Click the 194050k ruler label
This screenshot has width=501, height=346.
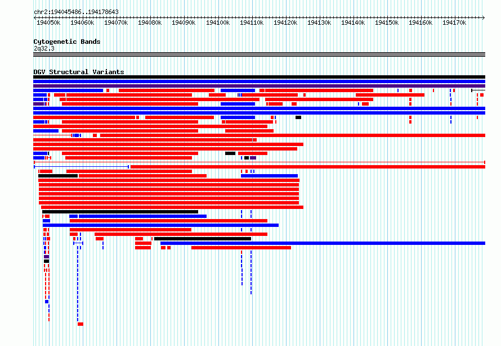(x=48, y=22)
